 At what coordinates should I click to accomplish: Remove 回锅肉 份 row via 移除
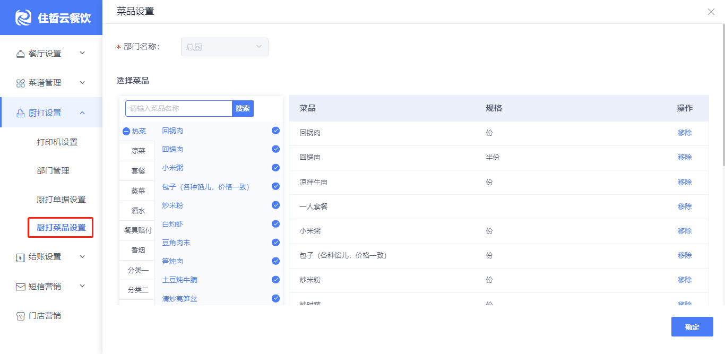(x=685, y=133)
